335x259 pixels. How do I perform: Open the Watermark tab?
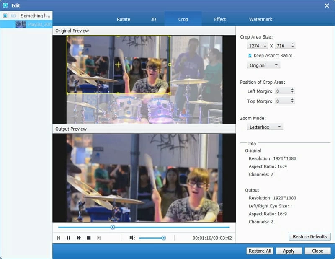[x=260, y=19]
